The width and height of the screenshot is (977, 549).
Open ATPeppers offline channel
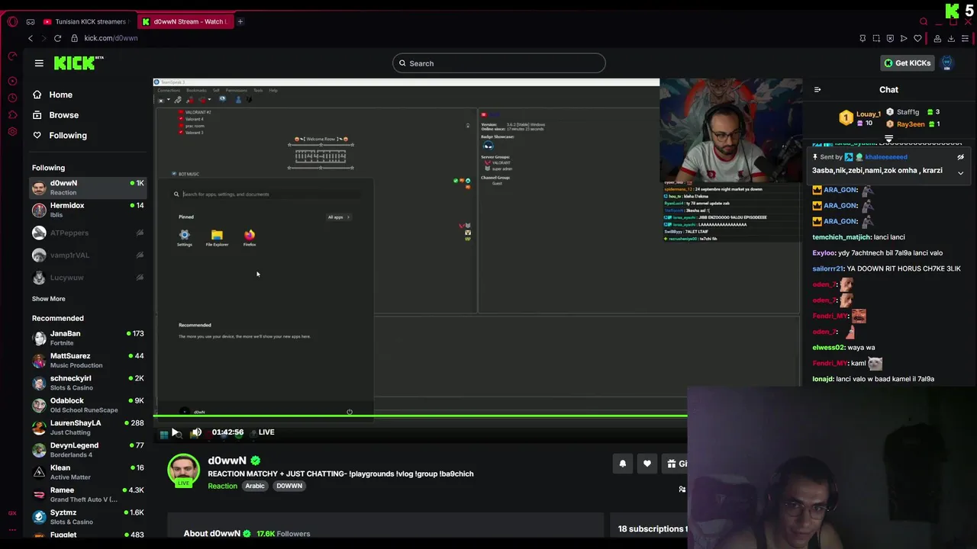coord(89,233)
